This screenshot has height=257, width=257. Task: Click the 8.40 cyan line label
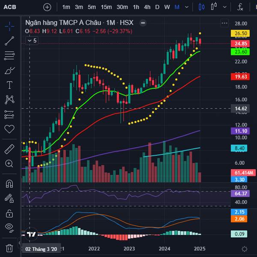pyautogui.click(x=239, y=148)
